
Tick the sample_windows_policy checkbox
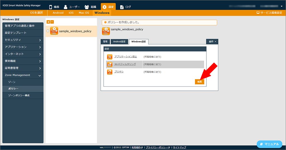(48, 31)
